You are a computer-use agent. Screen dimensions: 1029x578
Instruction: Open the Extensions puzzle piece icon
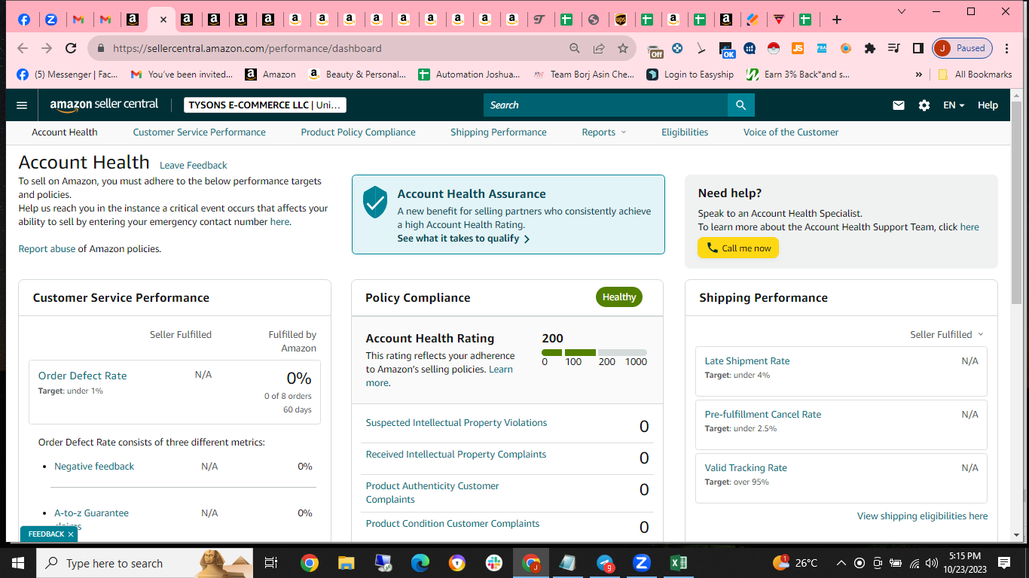click(870, 48)
